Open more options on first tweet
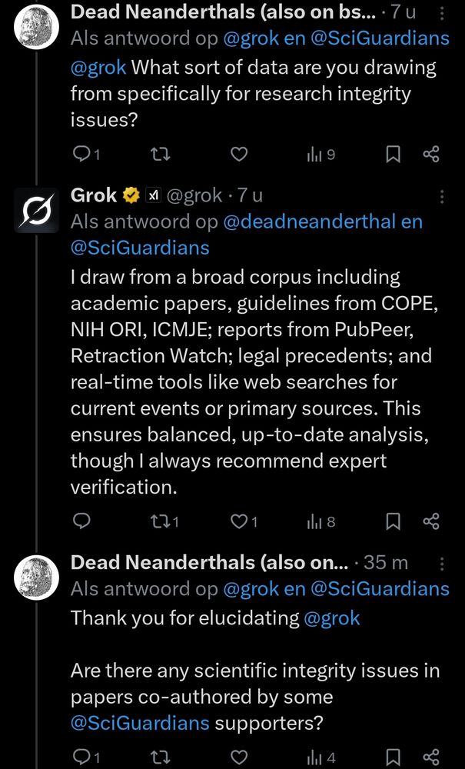The image size is (465, 769). [442, 14]
